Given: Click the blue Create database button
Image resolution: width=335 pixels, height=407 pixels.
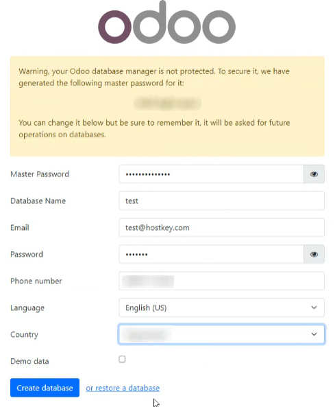Looking at the screenshot, I should coord(45,388).
